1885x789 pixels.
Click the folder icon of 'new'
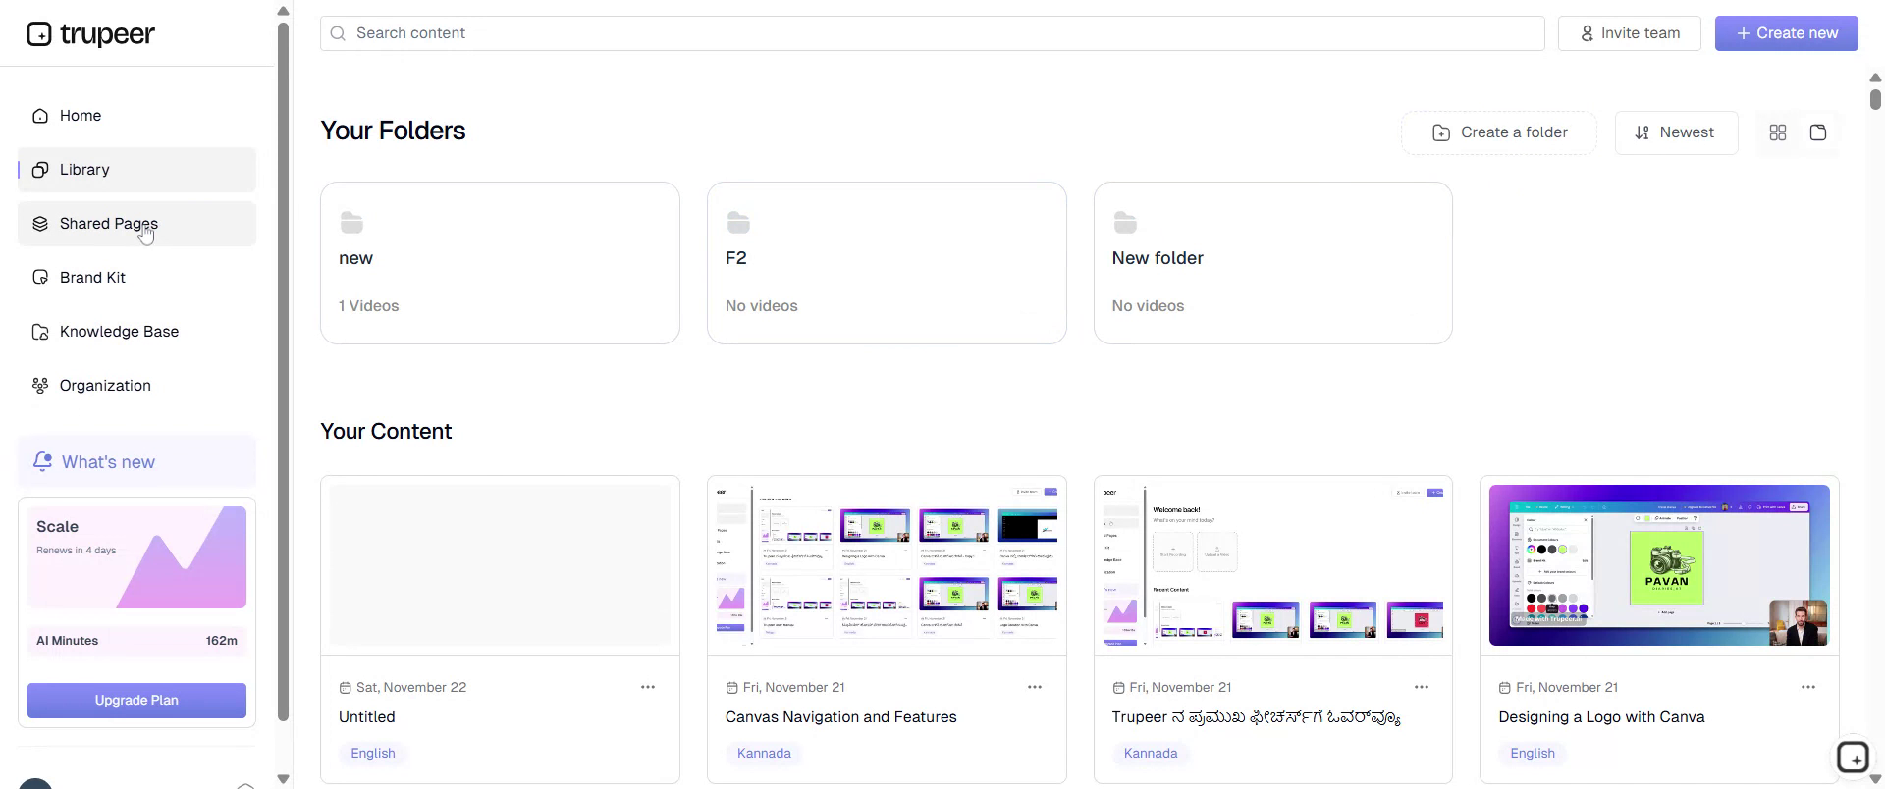(351, 223)
